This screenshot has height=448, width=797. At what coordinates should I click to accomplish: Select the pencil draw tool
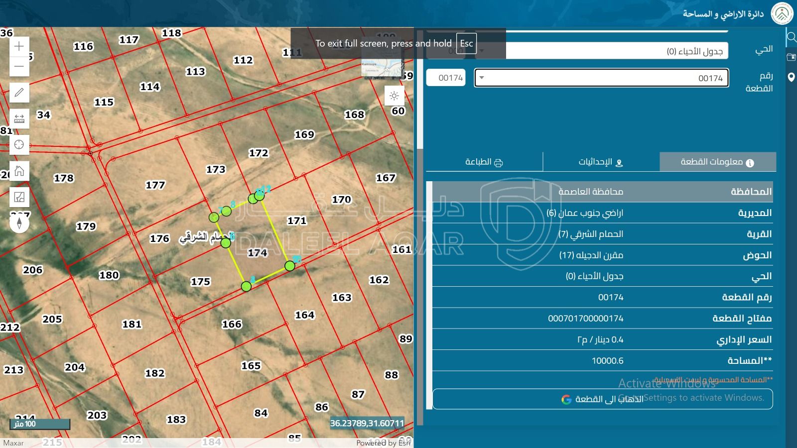pos(19,93)
